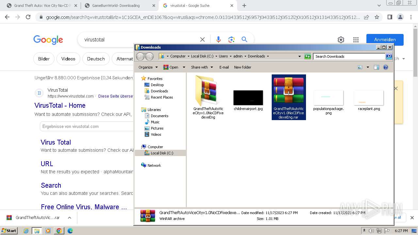Select the Bilder search filter
Screen dimensions: 418x235
pos(44,59)
